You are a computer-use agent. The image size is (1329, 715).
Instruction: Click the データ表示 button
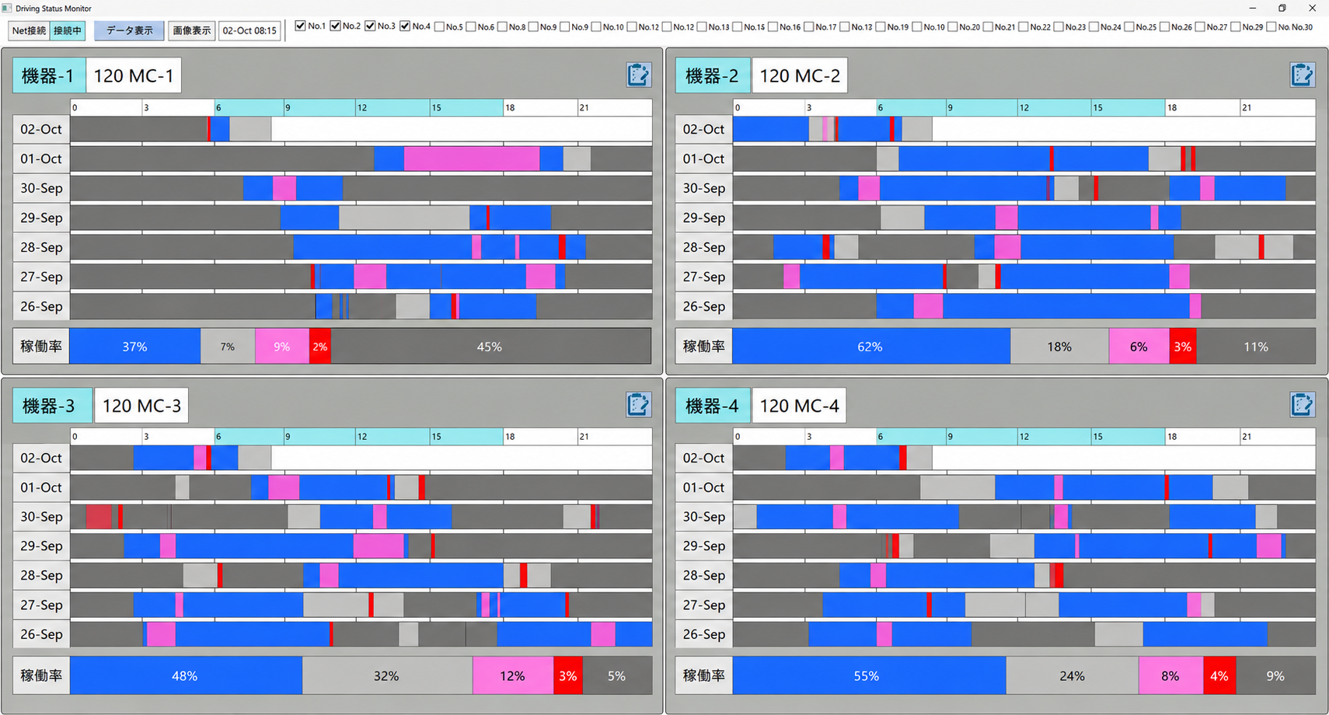pyautogui.click(x=129, y=30)
